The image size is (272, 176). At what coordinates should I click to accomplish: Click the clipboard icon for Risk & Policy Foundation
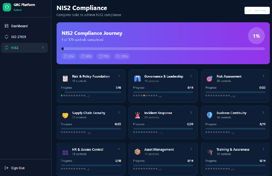65,79
